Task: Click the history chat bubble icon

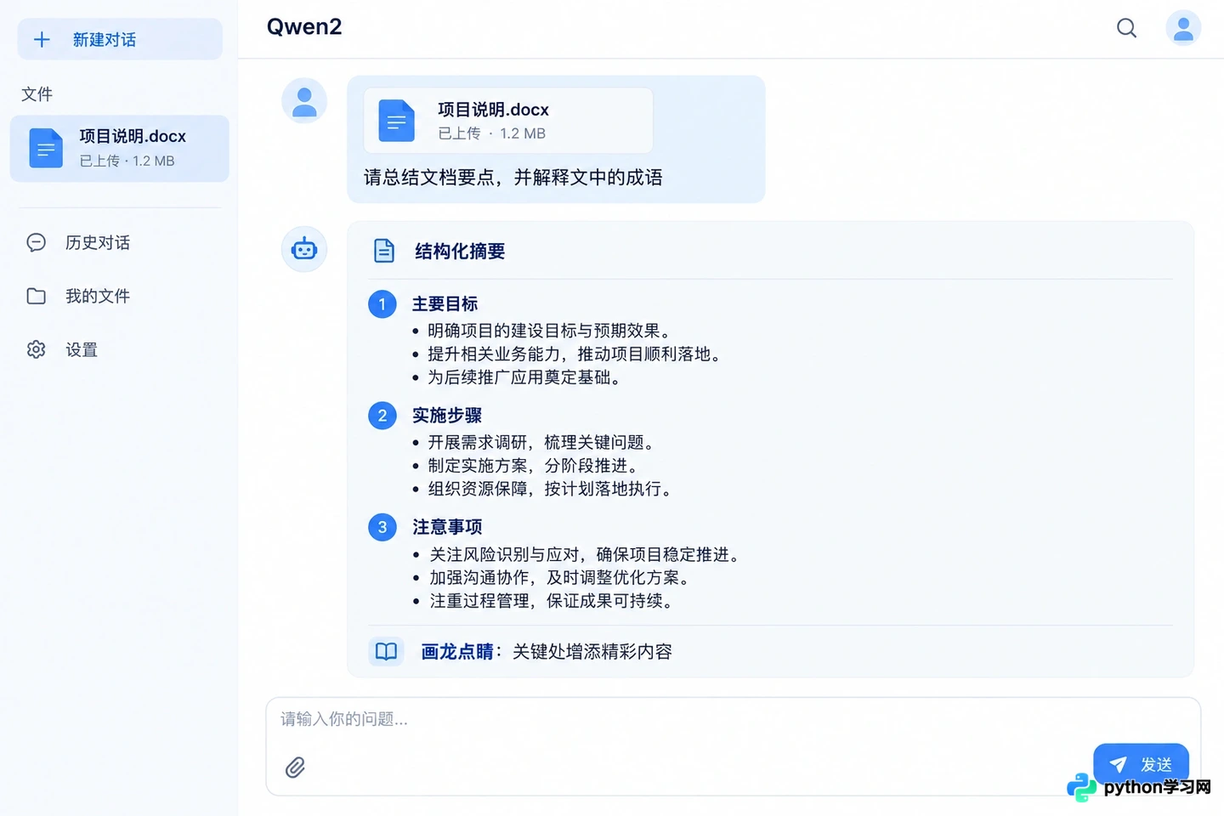Action: coord(36,242)
